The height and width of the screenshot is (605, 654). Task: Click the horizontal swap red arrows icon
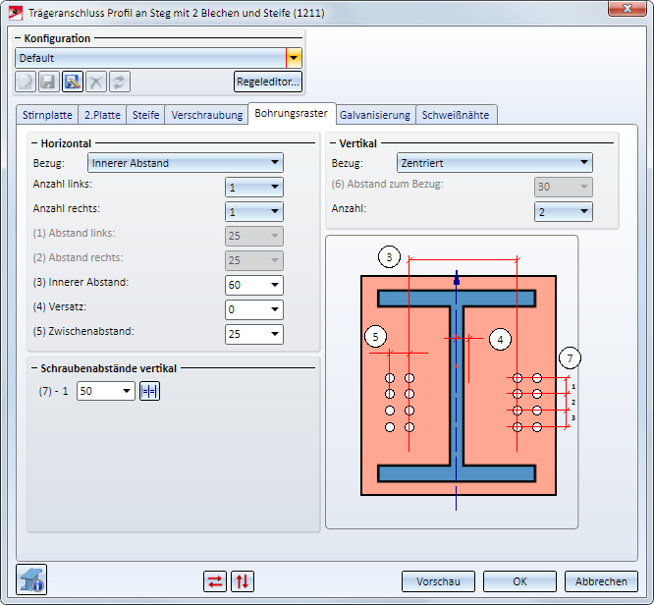(x=215, y=581)
